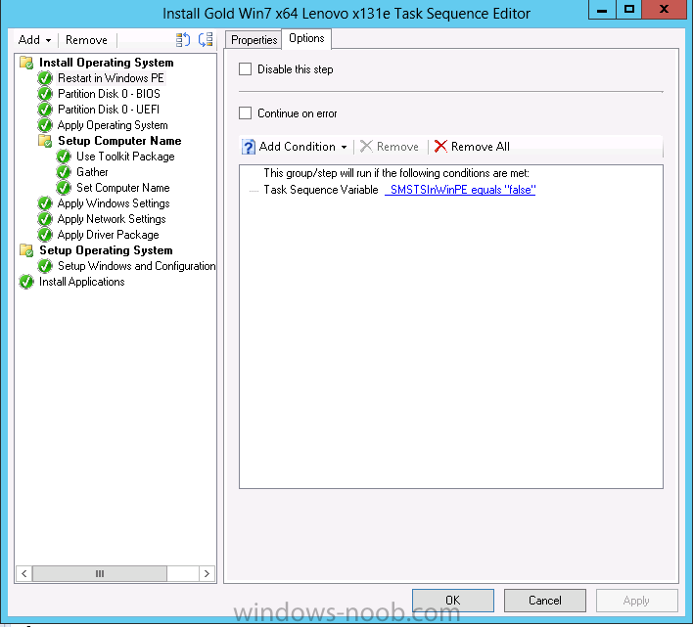Select the Use Toolkit Package step
The image size is (693, 627).
click(125, 157)
